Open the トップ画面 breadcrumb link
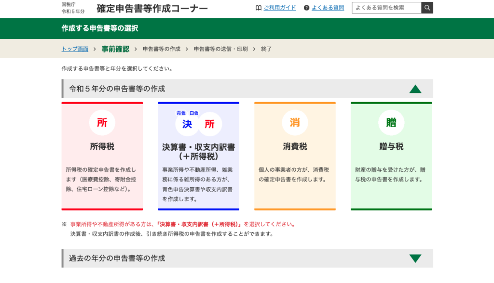Screen dimensions: 494x283 74,49
